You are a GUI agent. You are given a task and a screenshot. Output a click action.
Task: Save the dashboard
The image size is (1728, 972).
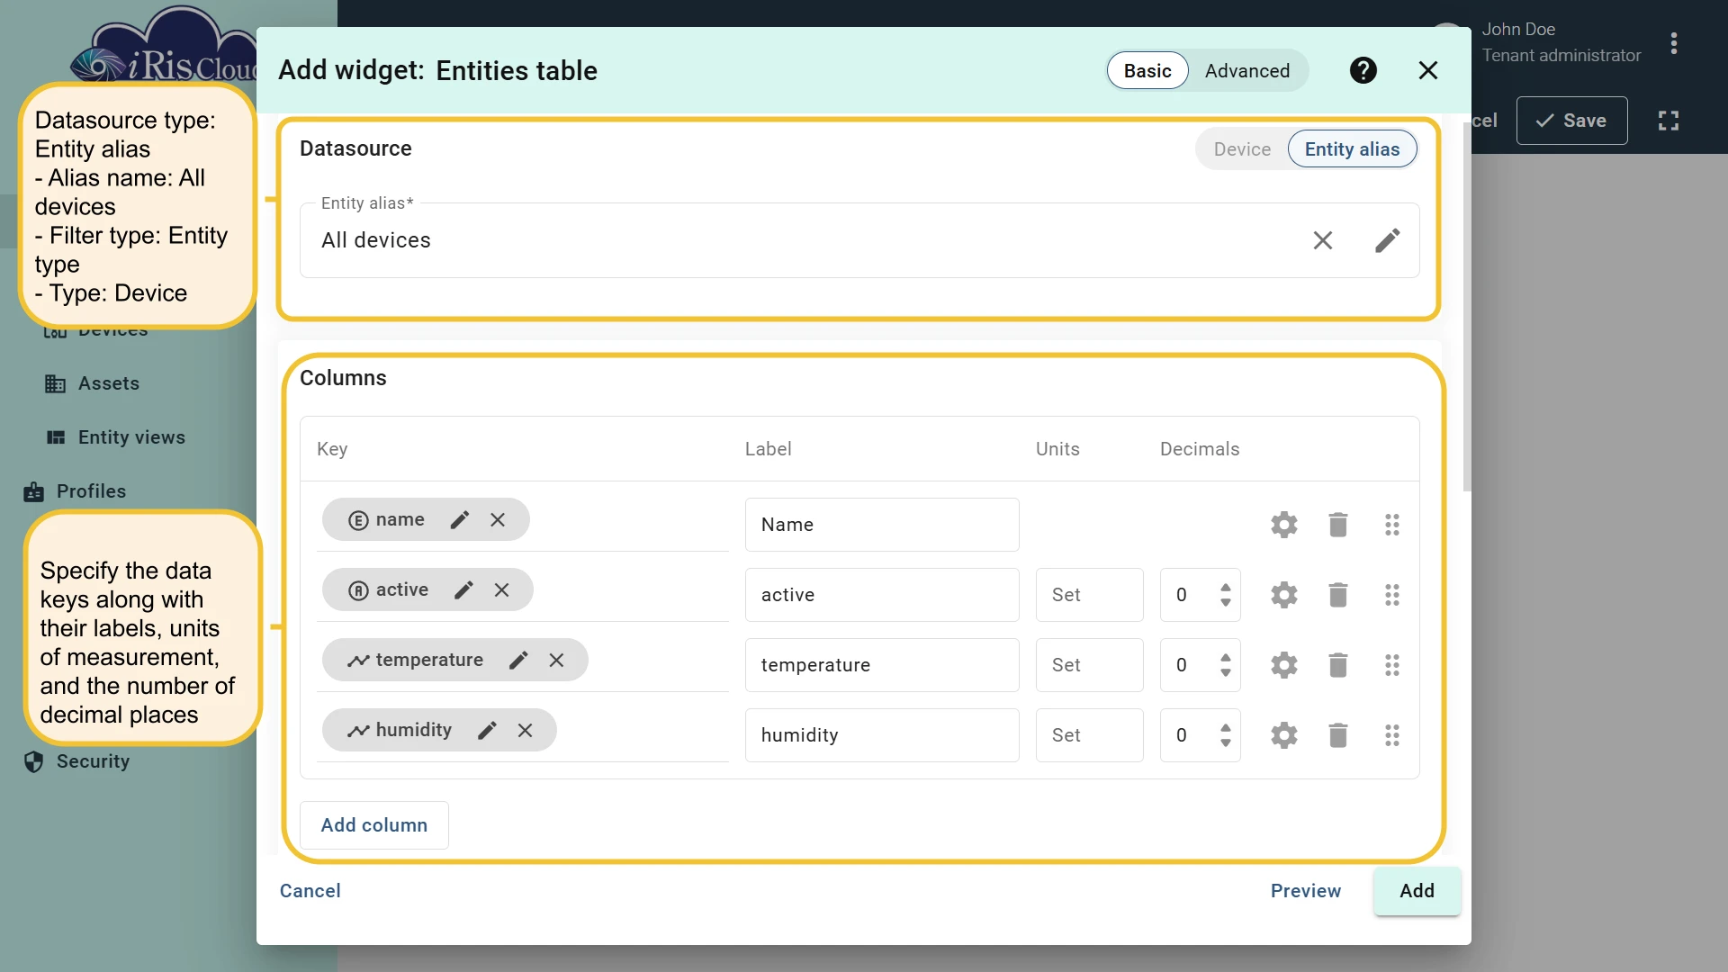[x=1571, y=121]
